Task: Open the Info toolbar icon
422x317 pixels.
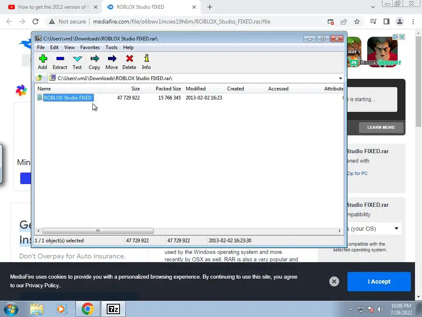Action: (146, 62)
